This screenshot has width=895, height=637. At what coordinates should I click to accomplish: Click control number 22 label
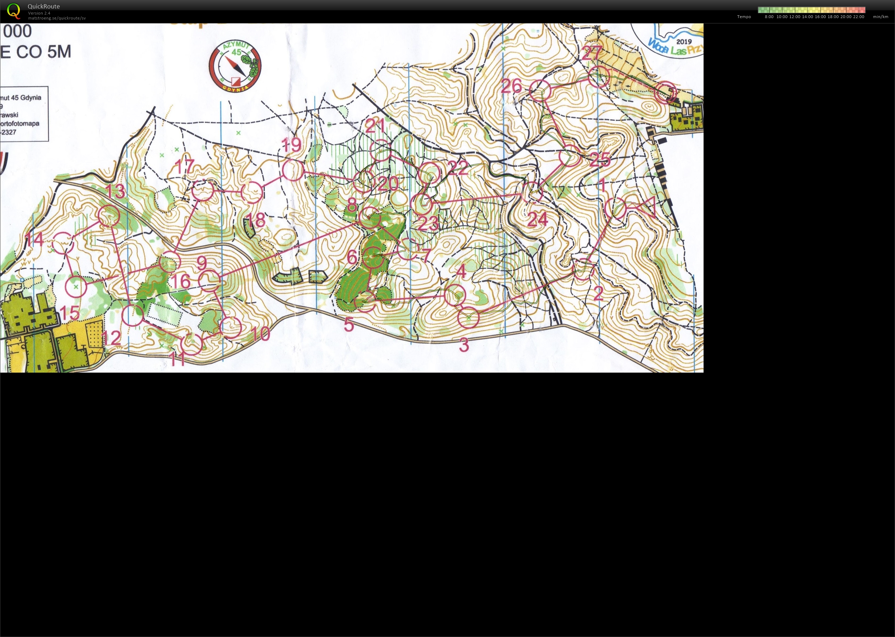pos(458,168)
